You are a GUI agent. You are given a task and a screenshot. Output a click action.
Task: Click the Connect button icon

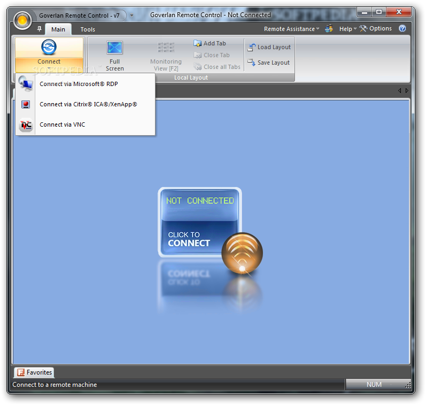[x=49, y=47]
